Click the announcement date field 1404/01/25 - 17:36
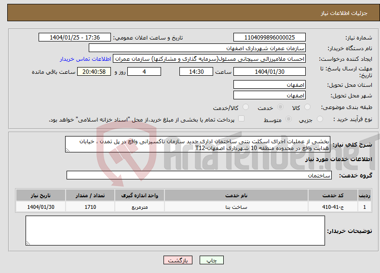This screenshot has width=380, height=273. (75, 37)
